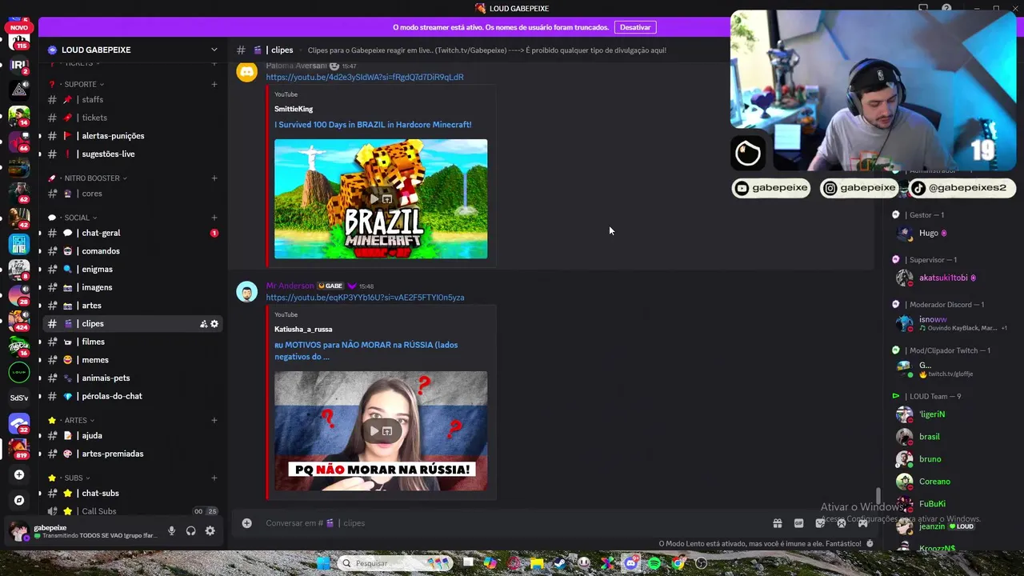Click the attach file plus button
The height and width of the screenshot is (576, 1024).
pyautogui.click(x=246, y=523)
